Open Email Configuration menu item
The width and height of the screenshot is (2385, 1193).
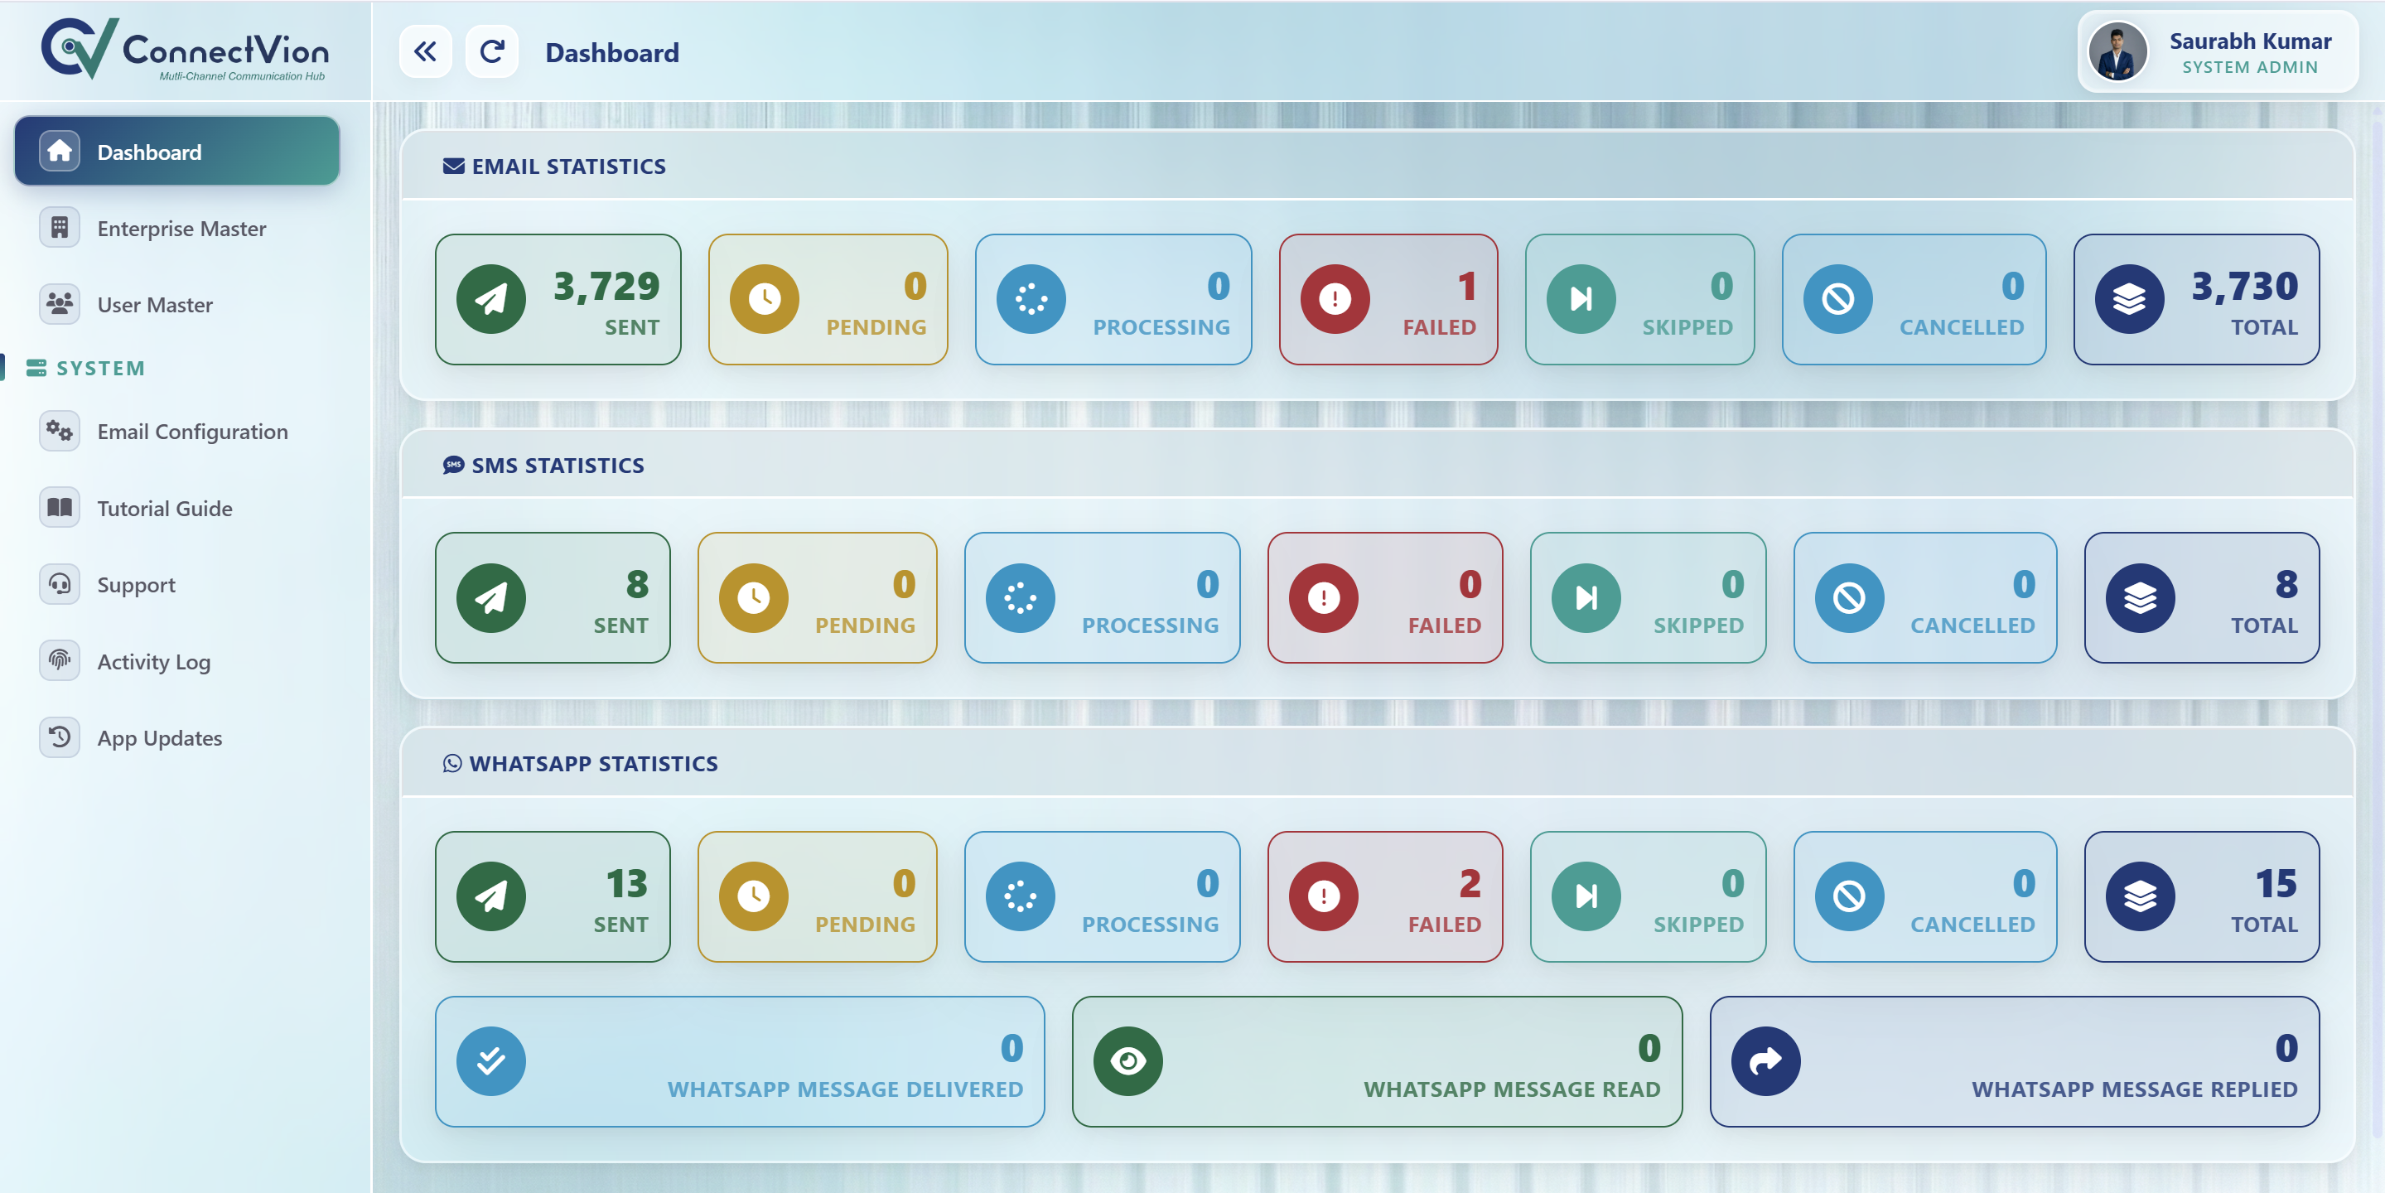[176, 431]
